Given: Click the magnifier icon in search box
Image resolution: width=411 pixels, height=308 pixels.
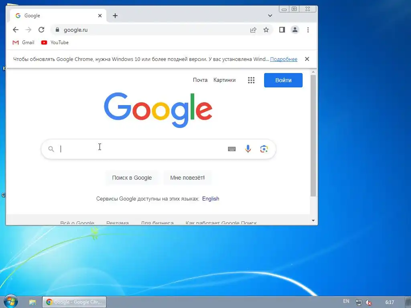Looking at the screenshot, I should 51,149.
